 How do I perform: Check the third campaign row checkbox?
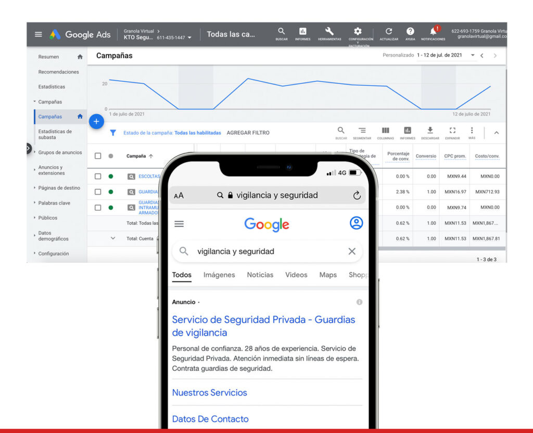(98, 208)
